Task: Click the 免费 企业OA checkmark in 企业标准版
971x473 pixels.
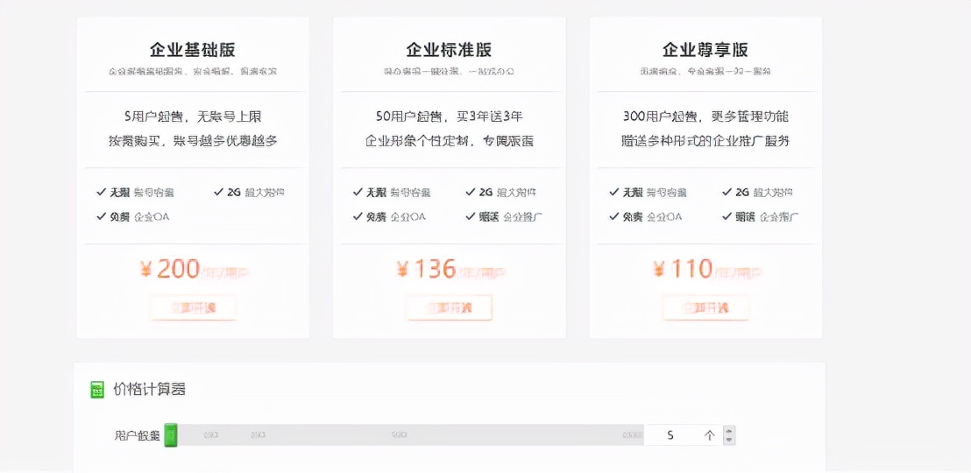Action: tap(358, 216)
